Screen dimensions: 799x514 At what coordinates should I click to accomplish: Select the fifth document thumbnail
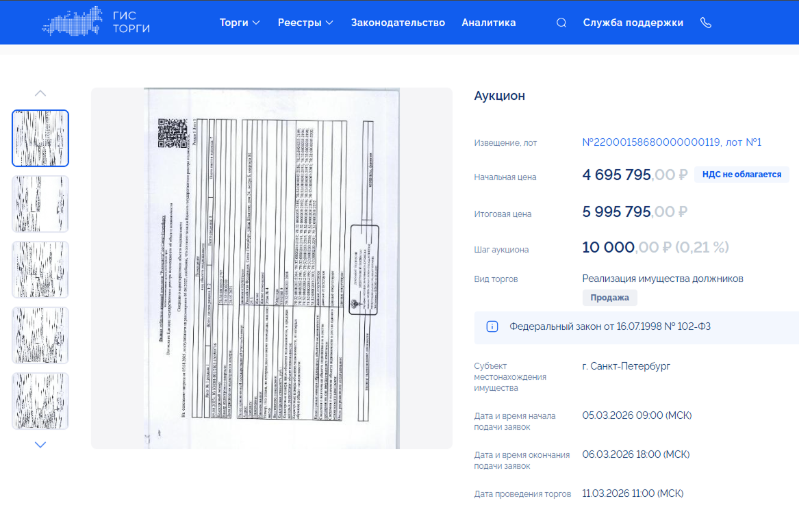click(x=40, y=401)
